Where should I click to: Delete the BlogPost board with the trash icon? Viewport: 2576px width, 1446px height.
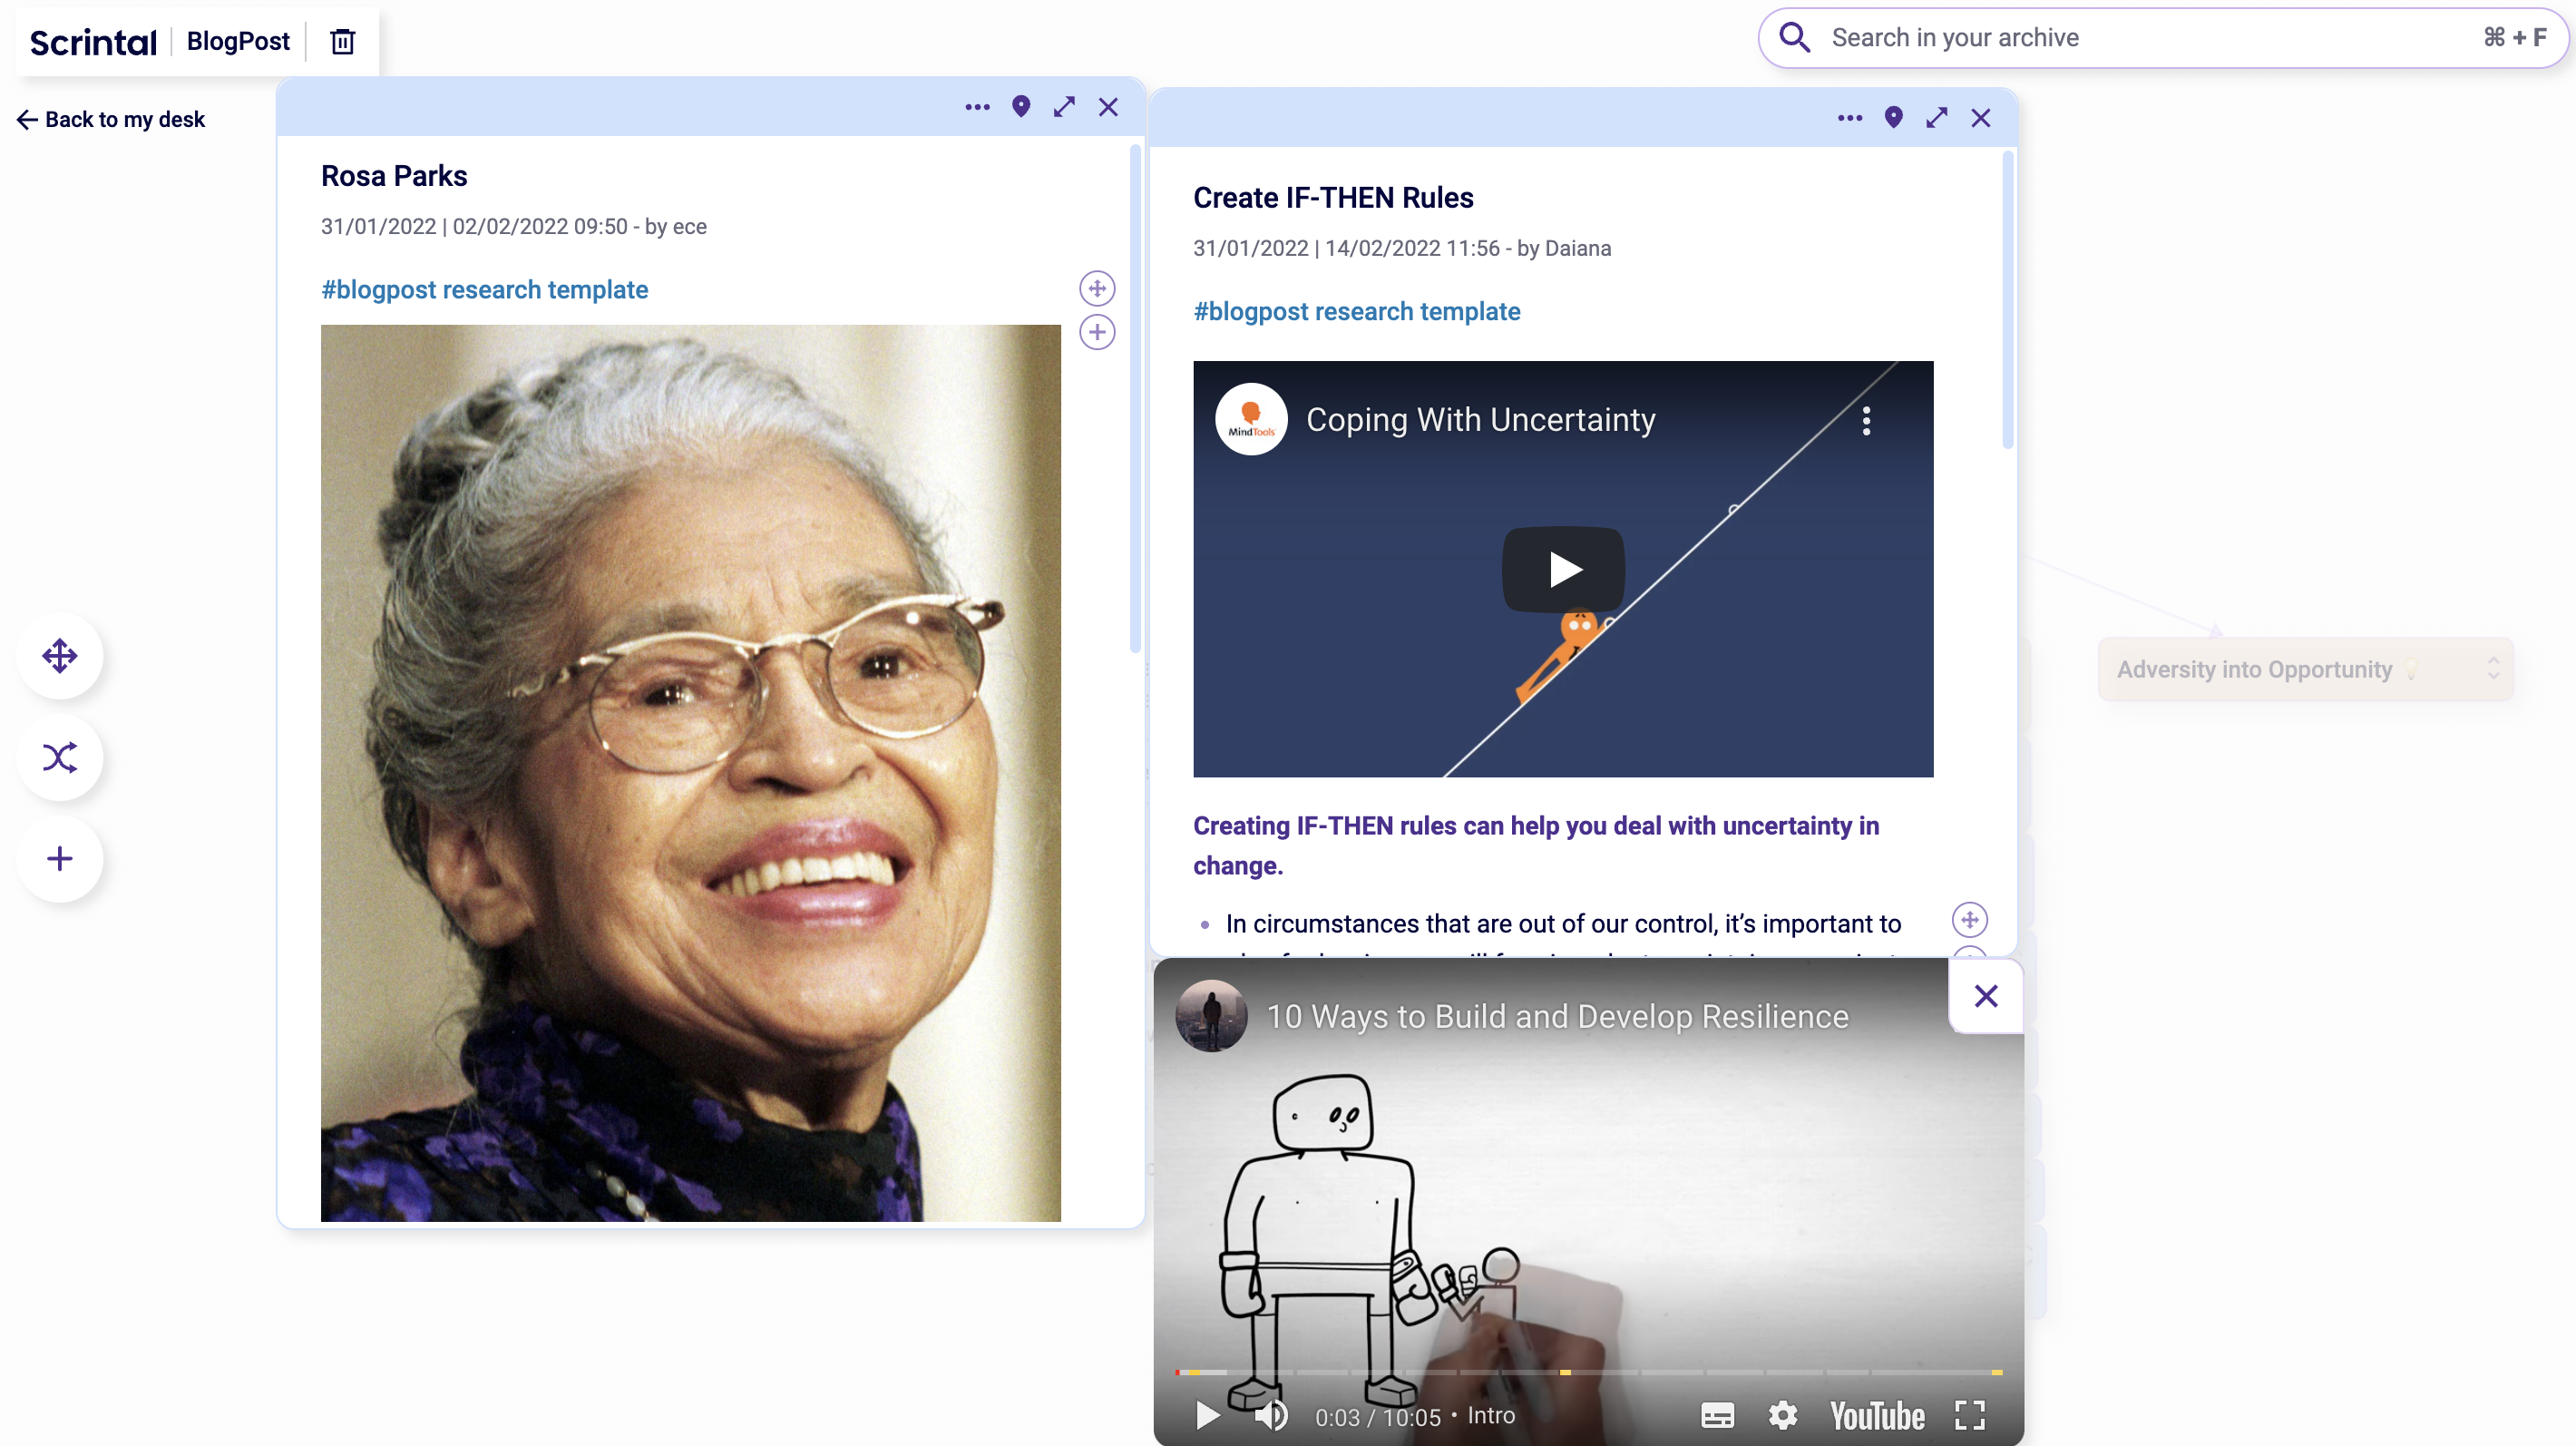pos(343,41)
